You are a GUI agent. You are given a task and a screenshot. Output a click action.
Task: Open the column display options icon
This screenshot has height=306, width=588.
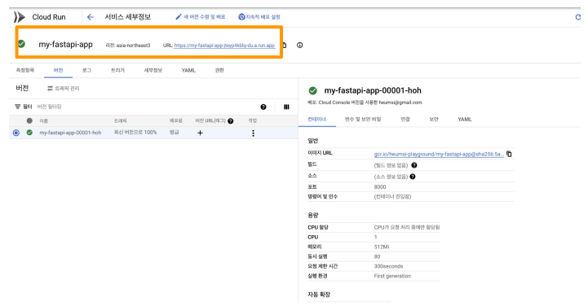286,107
